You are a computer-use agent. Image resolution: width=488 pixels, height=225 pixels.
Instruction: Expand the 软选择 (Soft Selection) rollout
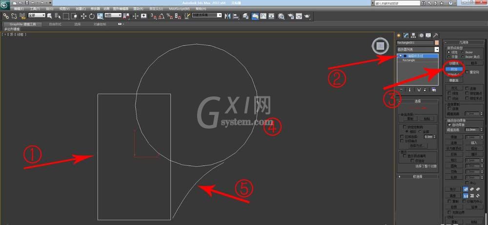418,176
